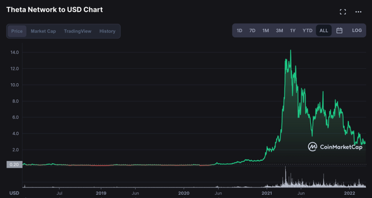Click the 2021 label on timeline axis
Viewport: 372px width, 198px height.
pyautogui.click(x=267, y=193)
